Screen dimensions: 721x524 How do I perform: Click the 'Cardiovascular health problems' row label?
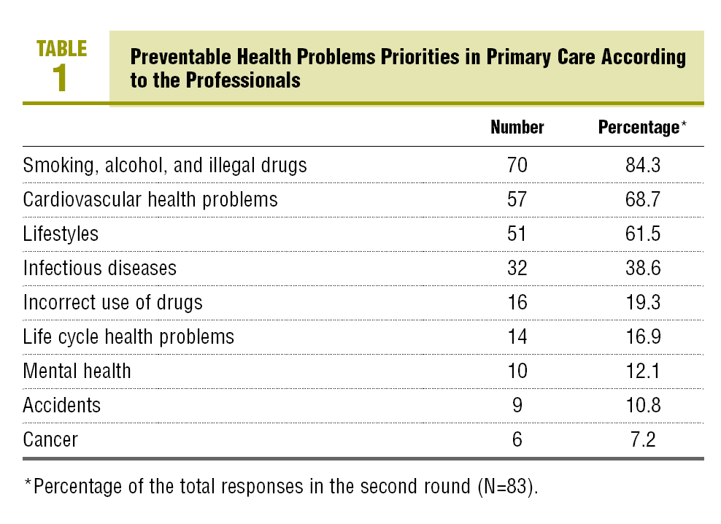coord(150,199)
